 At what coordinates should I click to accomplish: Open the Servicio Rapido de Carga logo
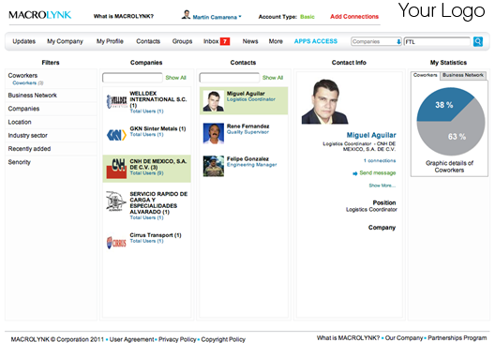click(115, 201)
